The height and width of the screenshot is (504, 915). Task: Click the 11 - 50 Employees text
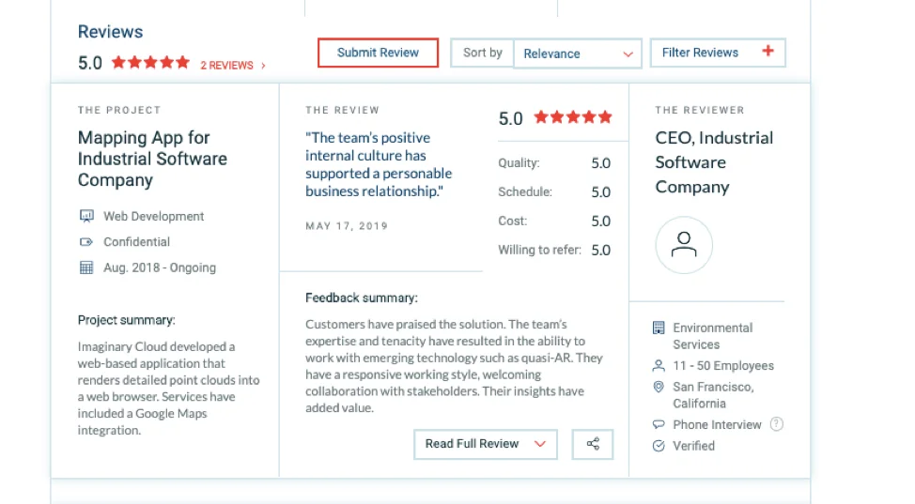pos(723,366)
